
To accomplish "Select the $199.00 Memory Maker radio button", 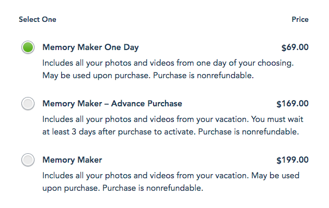I will (x=28, y=160).
